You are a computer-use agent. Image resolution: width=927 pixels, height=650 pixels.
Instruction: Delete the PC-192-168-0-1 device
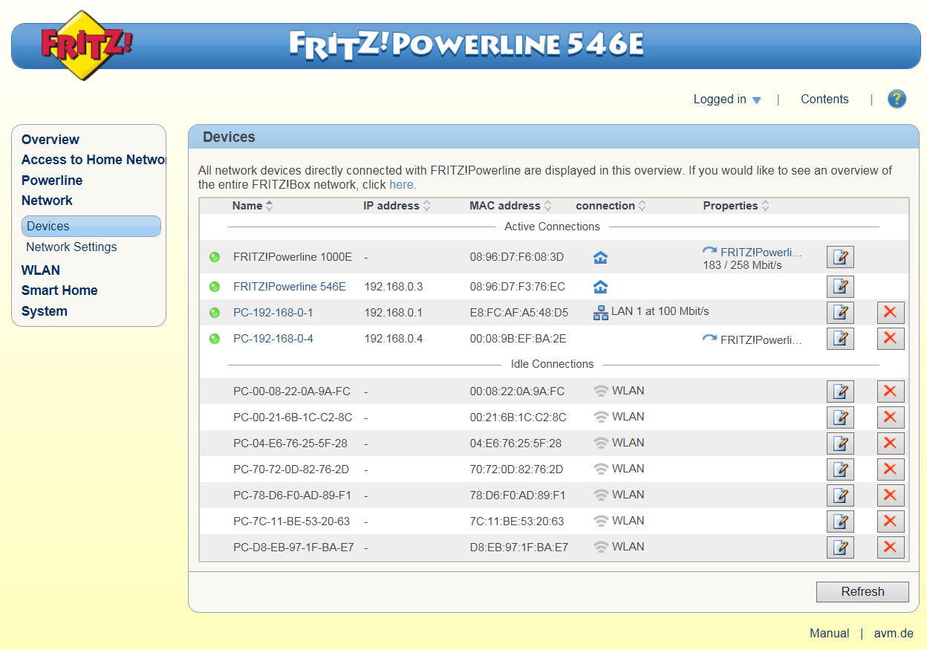pos(891,313)
